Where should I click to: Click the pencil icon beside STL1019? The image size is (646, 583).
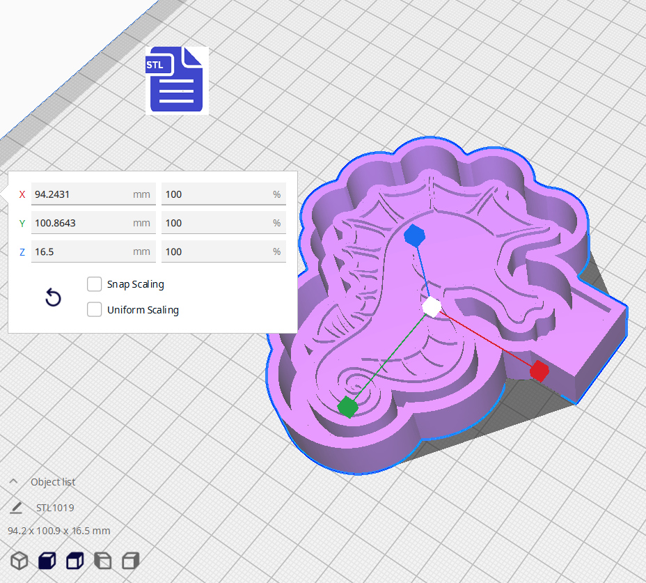tap(15, 508)
